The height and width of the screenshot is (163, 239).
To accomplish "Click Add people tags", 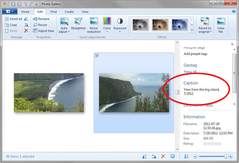I will 196,54.
